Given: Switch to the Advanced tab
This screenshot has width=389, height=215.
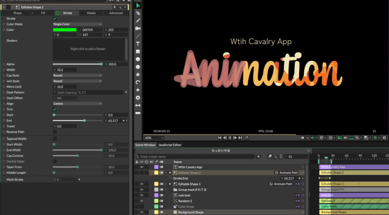Looking at the screenshot, I should click(116, 13).
